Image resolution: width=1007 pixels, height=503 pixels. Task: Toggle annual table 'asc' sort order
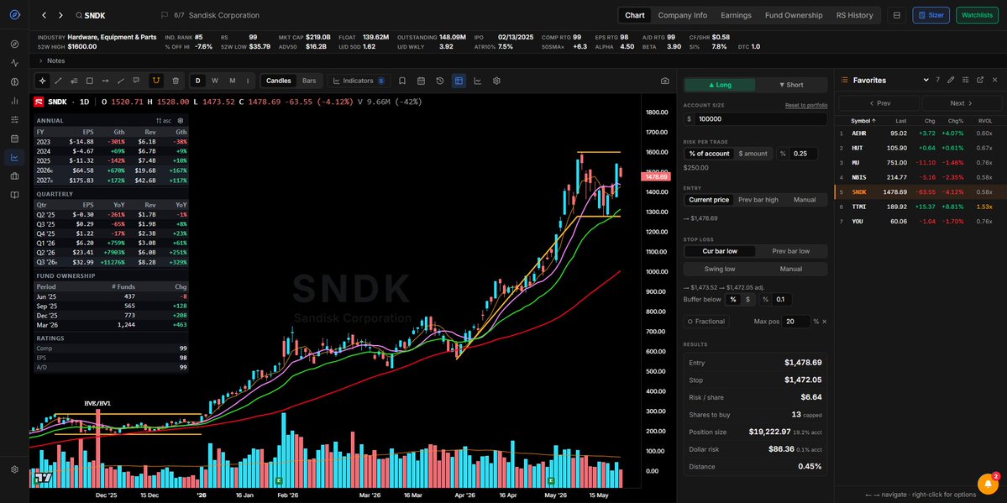163,120
